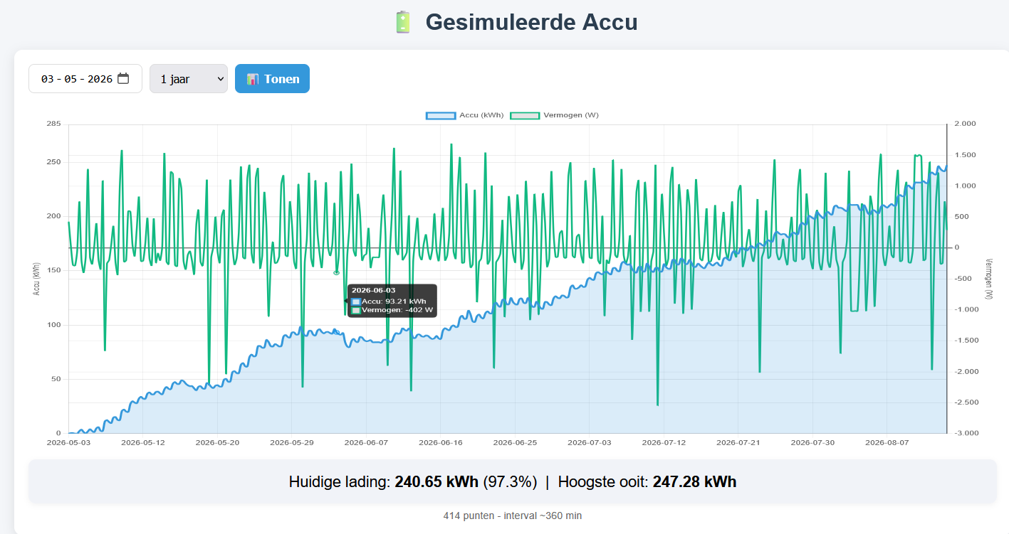Click x-axis date label '2026-07-12'

pyautogui.click(x=664, y=442)
